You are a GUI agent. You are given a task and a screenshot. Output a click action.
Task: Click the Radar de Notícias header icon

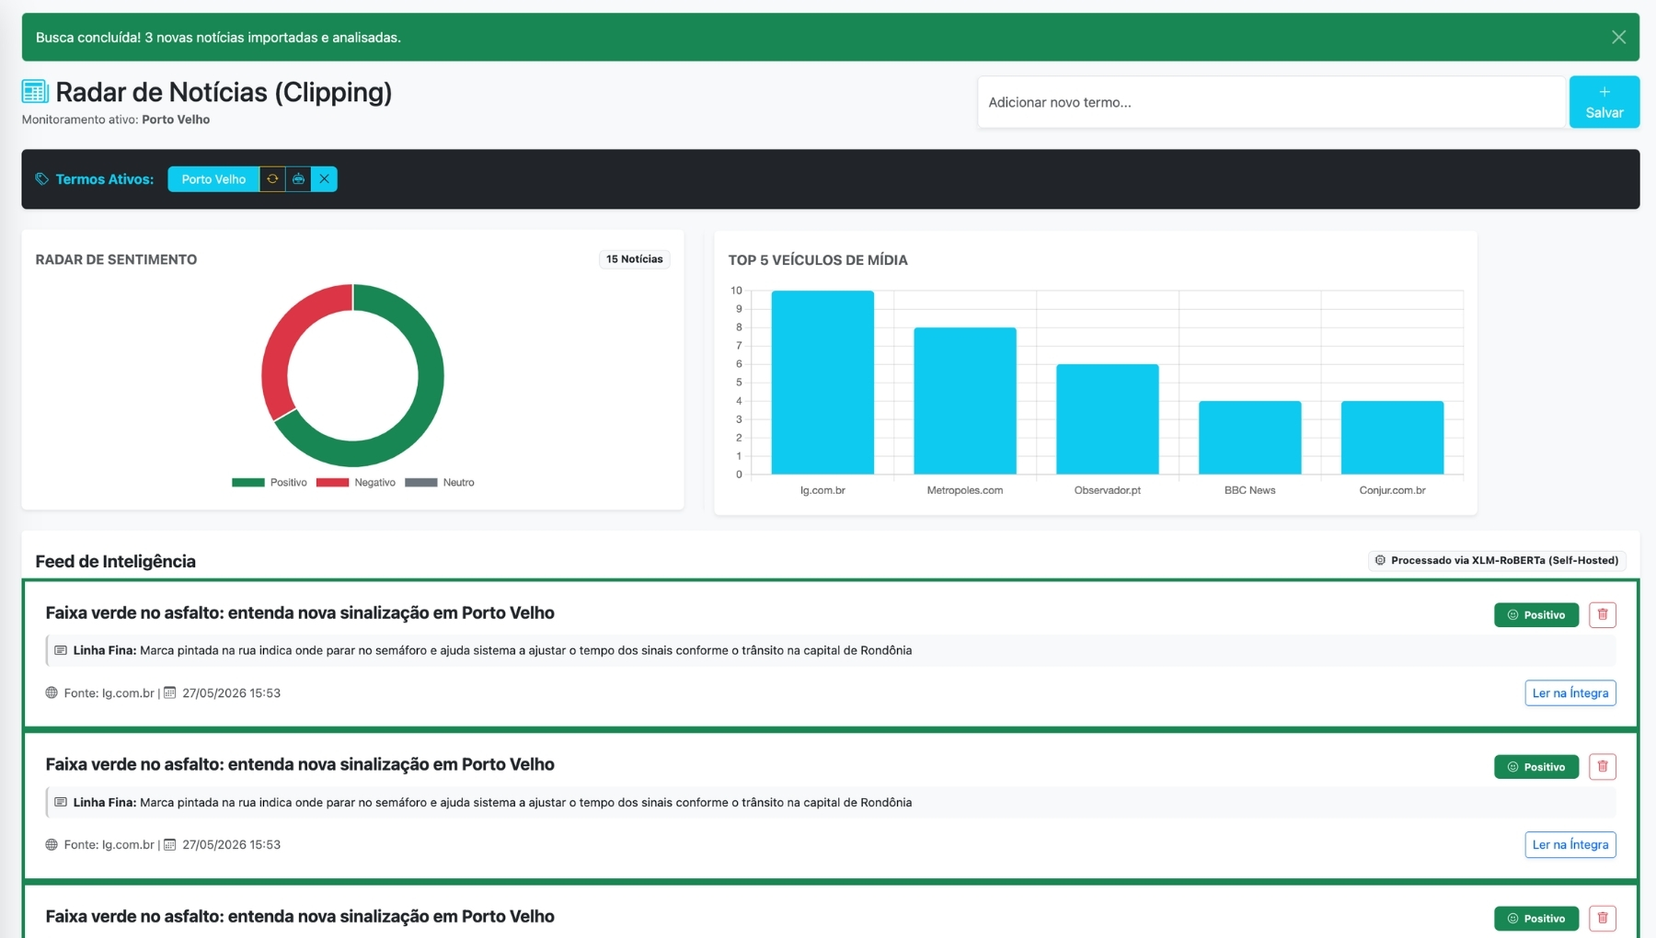coord(35,92)
